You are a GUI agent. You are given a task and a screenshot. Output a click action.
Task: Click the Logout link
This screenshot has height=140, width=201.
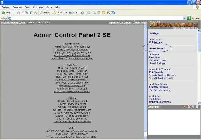(111, 23)
